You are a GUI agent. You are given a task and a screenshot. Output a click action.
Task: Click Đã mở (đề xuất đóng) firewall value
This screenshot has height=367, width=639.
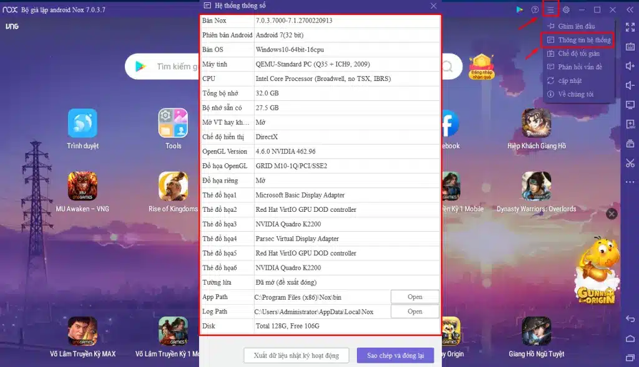point(286,282)
